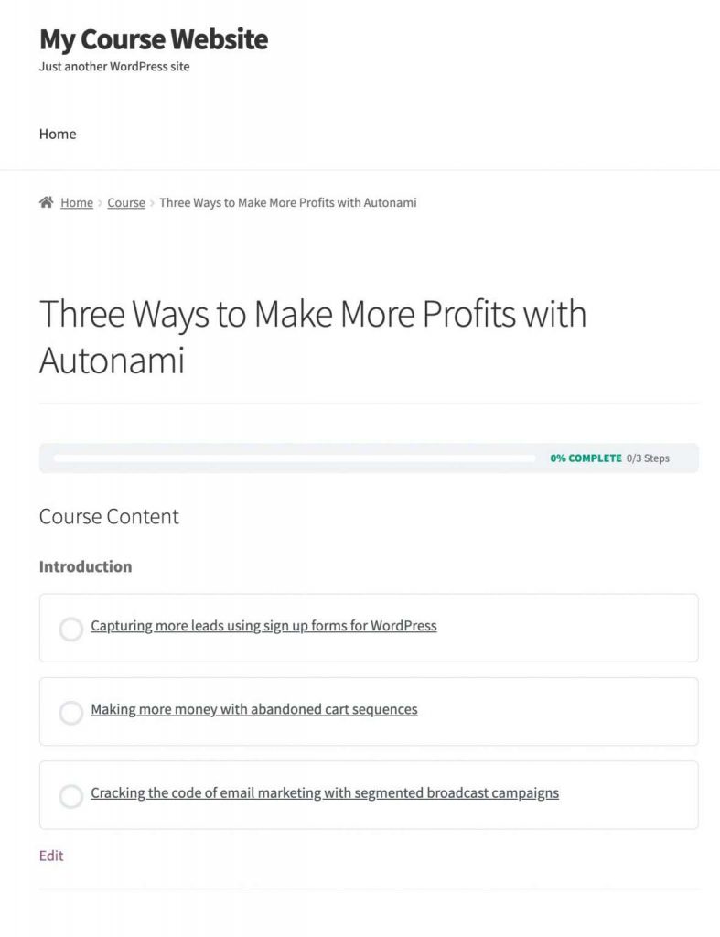The image size is (720, 937).
Task: Click the course progress bar
Action: (x=295, y=458)
